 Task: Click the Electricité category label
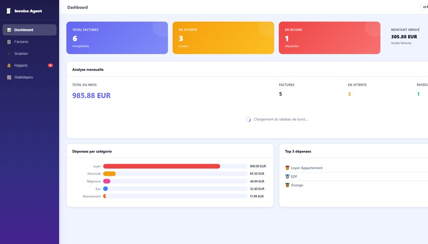[x=94, y=174]
